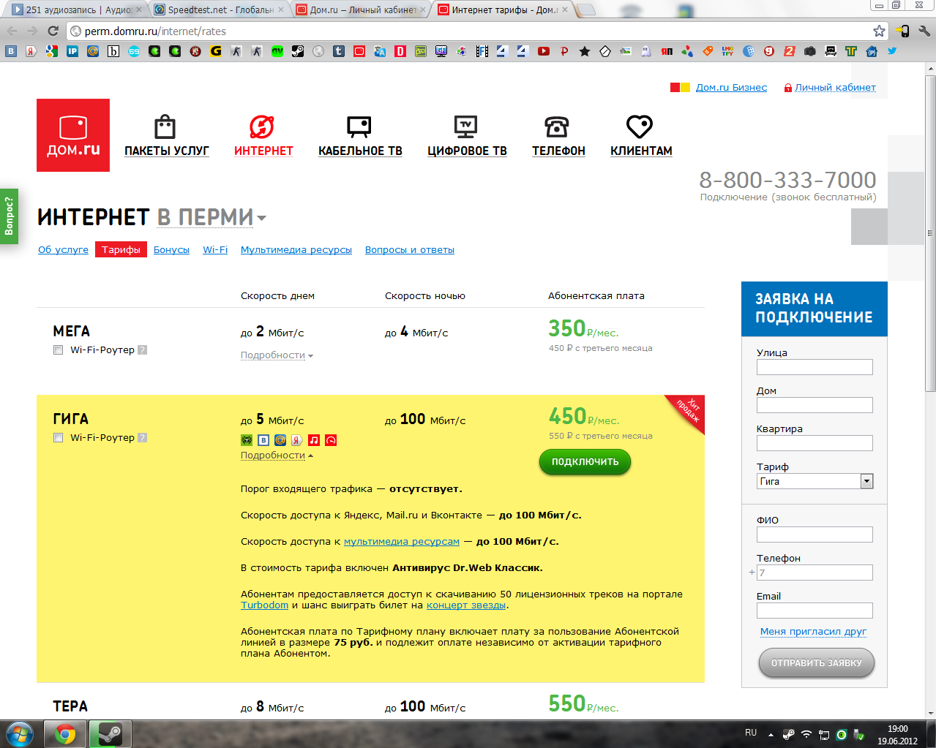The image size is (936, 748).
Task: Open the green GV bookmark
Action: coord(277,51)
